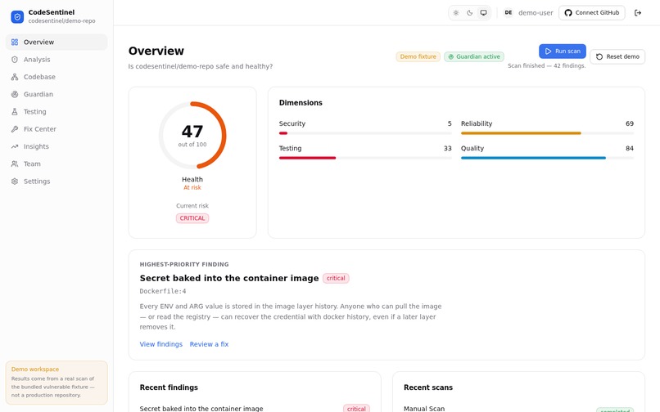Open the Review a fix link
Screen dimensions: 660x412
[209, 344]
